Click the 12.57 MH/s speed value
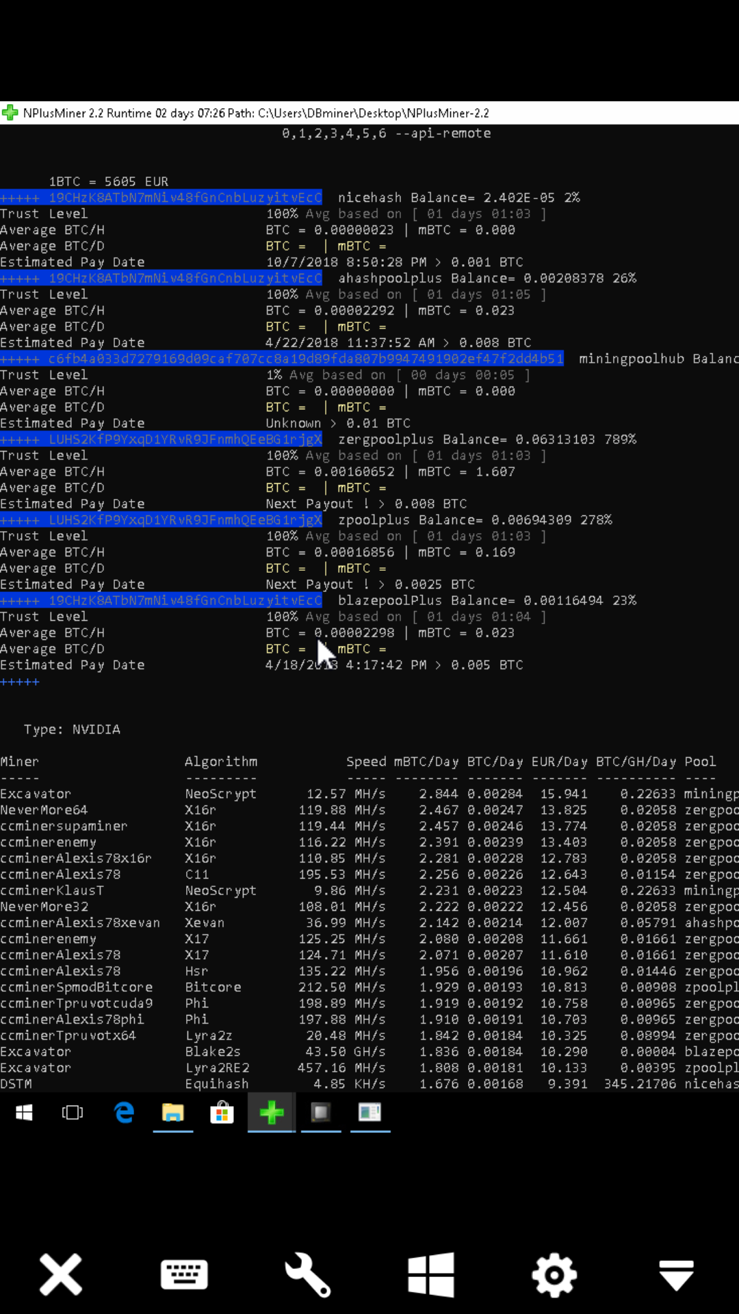The image size is (739, 1314). (346, 794)
